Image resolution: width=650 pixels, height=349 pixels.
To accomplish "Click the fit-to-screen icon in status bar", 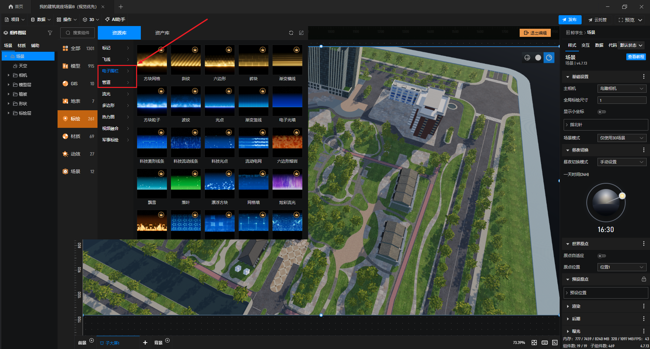I will [x=534, y=343].
